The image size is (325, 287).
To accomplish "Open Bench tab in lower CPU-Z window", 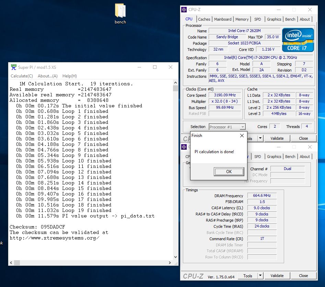I will click(290, 157).
